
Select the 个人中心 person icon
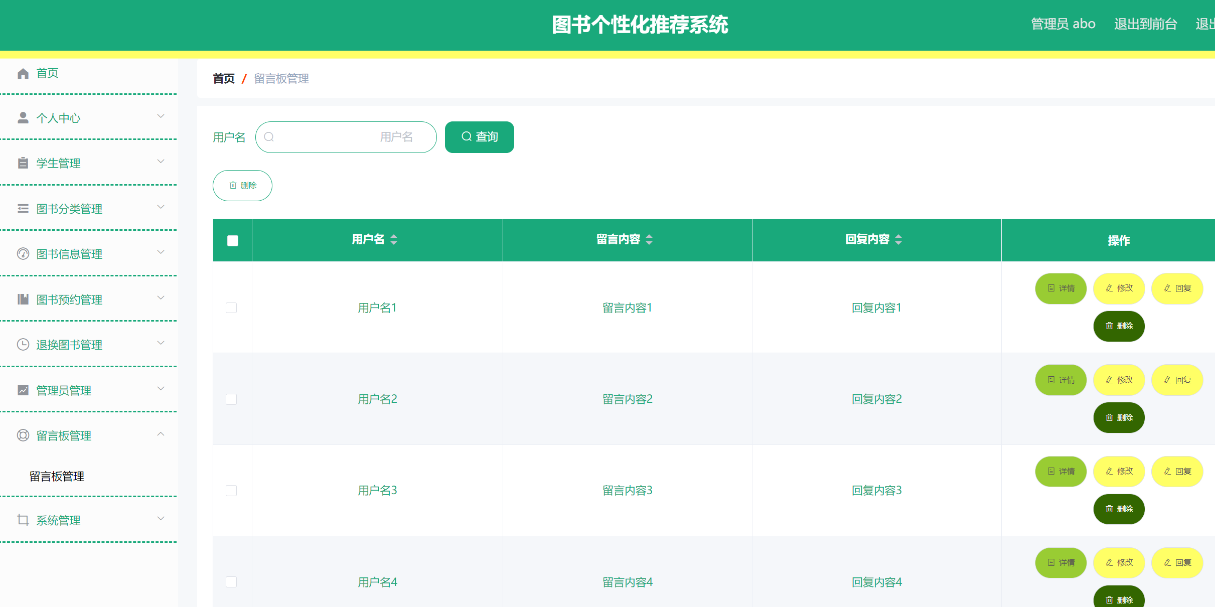point(23,117)
